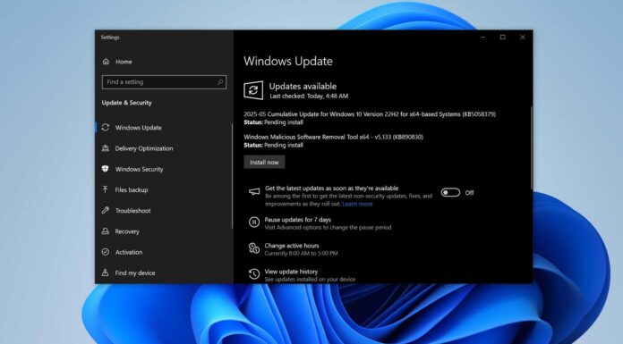This screenshot has height=344, width=623.
Task: Click the Files backup arrow icon
Action: tap(106, 189)
